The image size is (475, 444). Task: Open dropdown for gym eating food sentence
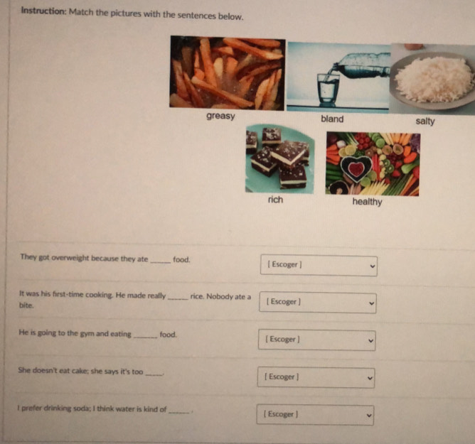(317, 340)
